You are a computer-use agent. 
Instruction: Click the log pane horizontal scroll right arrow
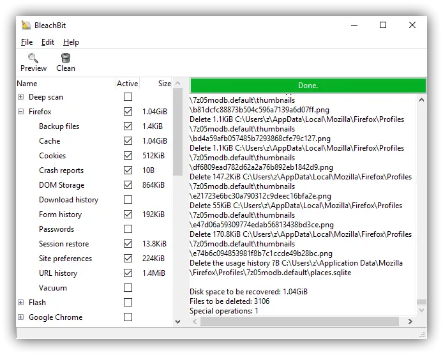(x=410, y=321)
